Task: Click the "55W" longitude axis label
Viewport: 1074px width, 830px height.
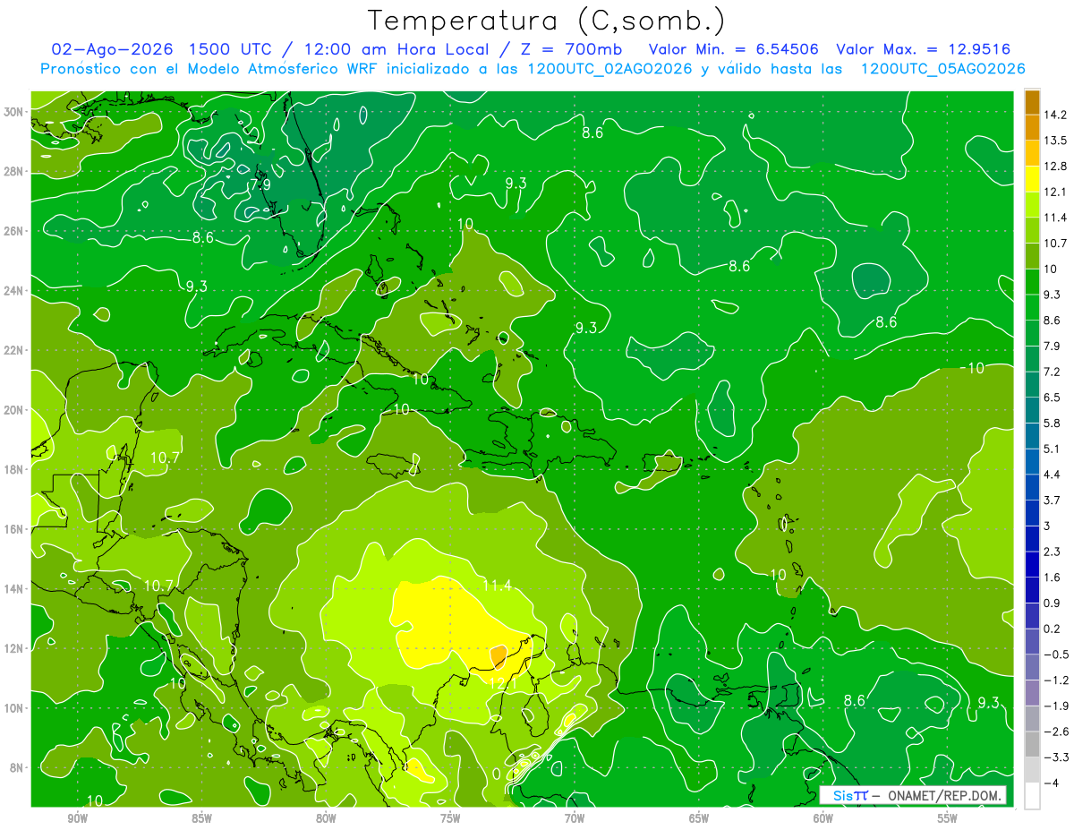Action: point(948,818)
